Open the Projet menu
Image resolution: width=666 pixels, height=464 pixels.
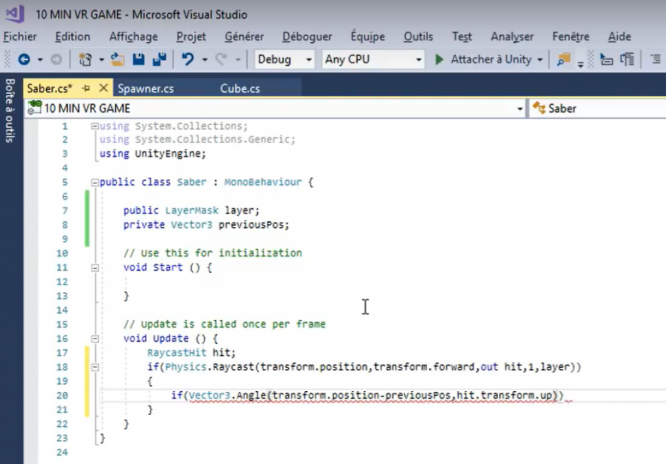[x=191, y=36]
